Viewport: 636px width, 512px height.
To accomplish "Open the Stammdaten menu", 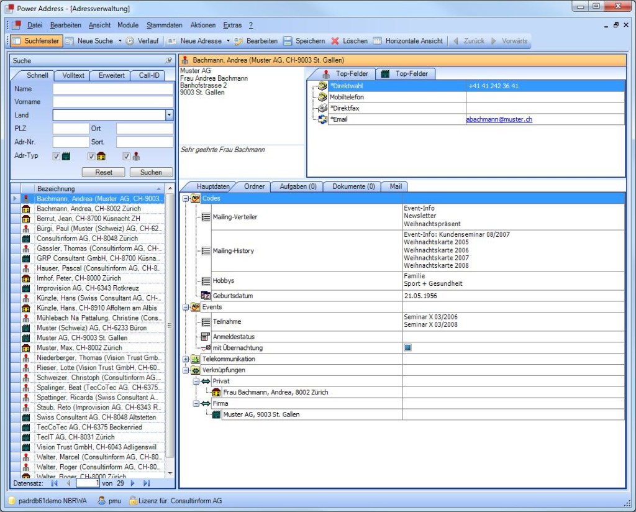I will tap(164, 25).
